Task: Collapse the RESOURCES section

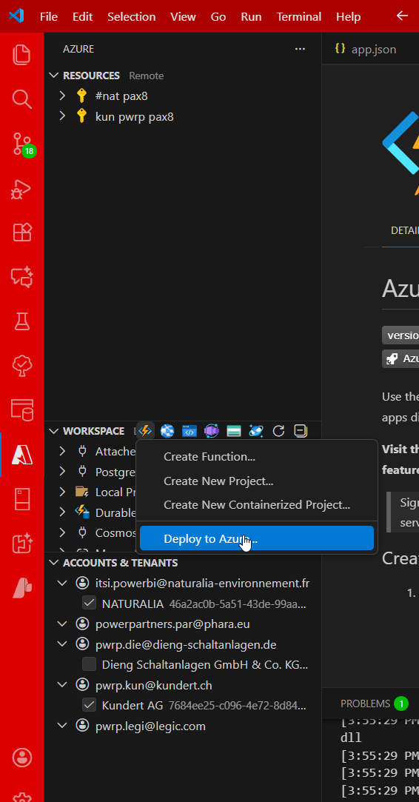Action: pos(54,76)
